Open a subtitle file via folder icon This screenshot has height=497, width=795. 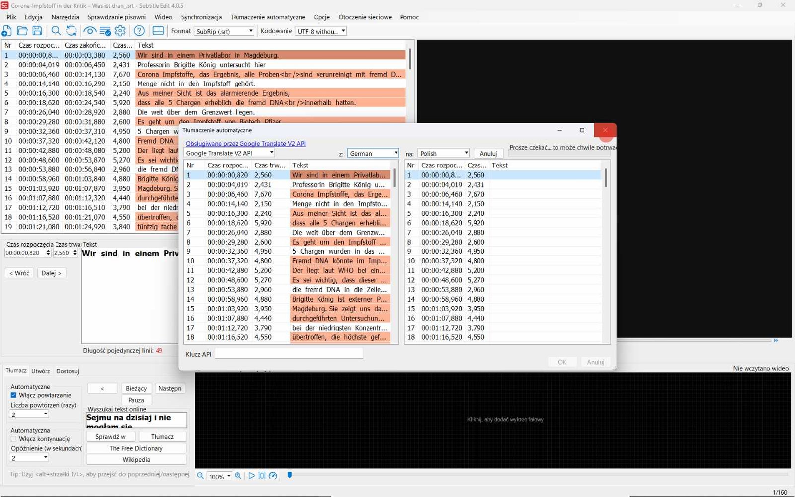tap(22, 31)
